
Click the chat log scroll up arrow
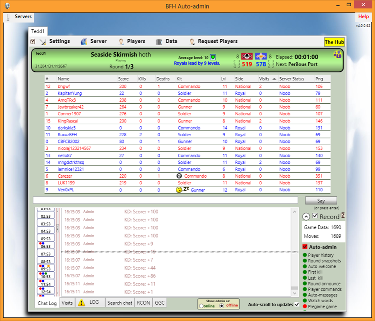294,211
